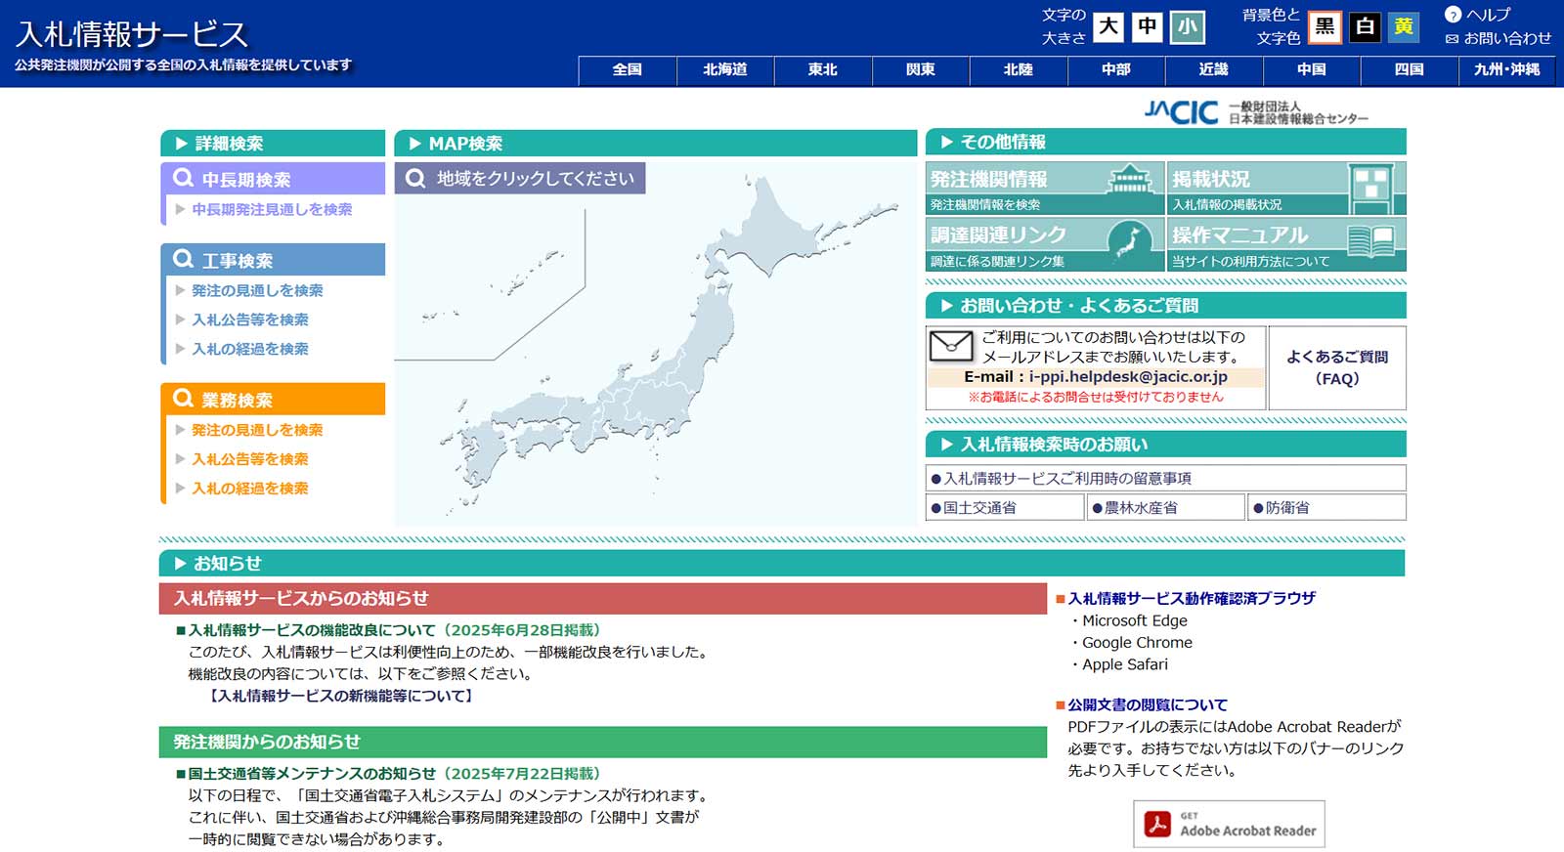Click the open book icon in 操作マニュアル
The height and width of the screenshot is (852, 1564).
pos(1370,239)
